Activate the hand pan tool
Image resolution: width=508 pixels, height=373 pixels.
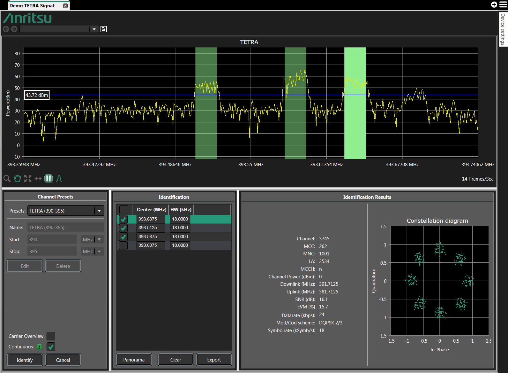17,178
